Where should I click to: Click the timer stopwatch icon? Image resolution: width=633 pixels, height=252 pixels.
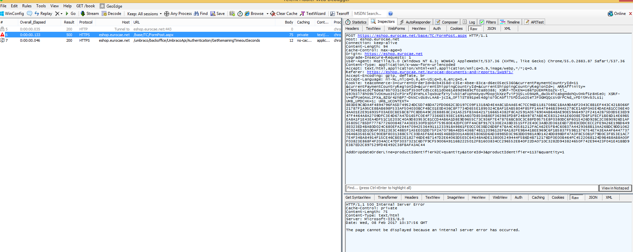tap(240, 14)
